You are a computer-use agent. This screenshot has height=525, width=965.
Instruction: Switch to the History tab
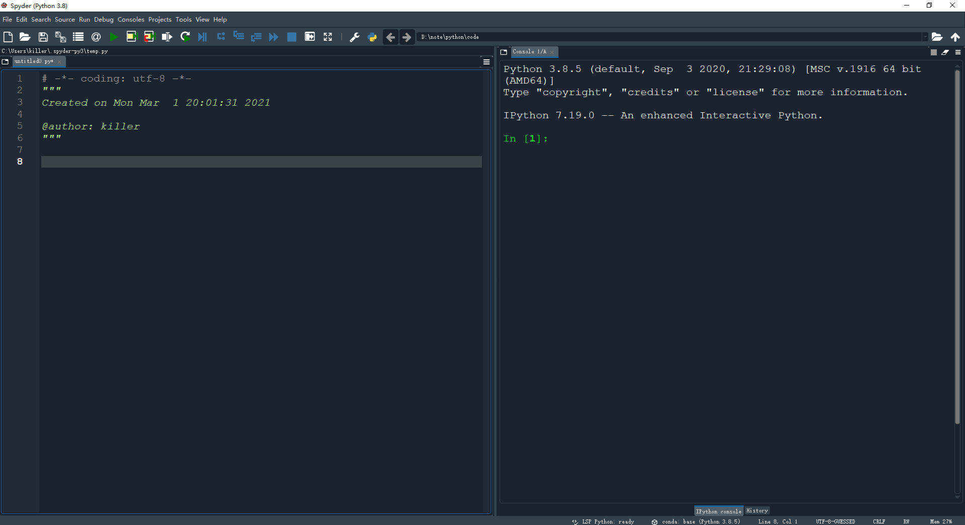757,510
